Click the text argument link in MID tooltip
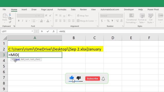 tap(18, 59)
